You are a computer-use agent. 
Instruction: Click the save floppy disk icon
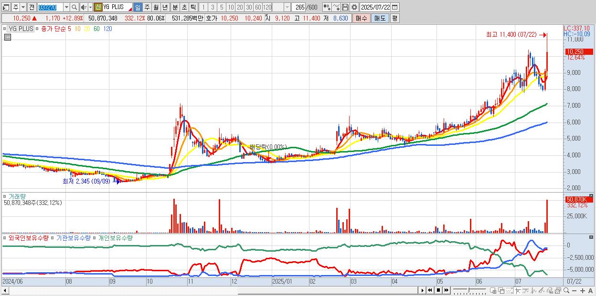[x=345, y=7]
